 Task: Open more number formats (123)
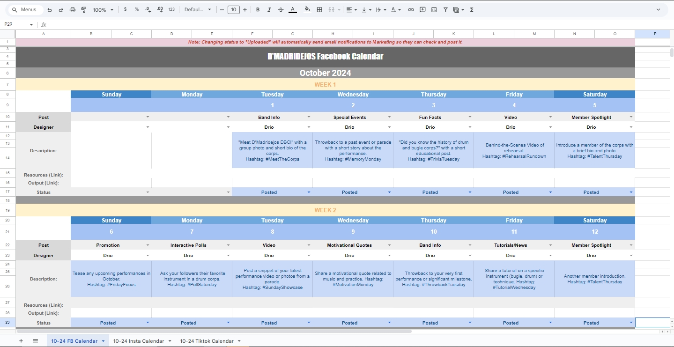click(171, 9)
